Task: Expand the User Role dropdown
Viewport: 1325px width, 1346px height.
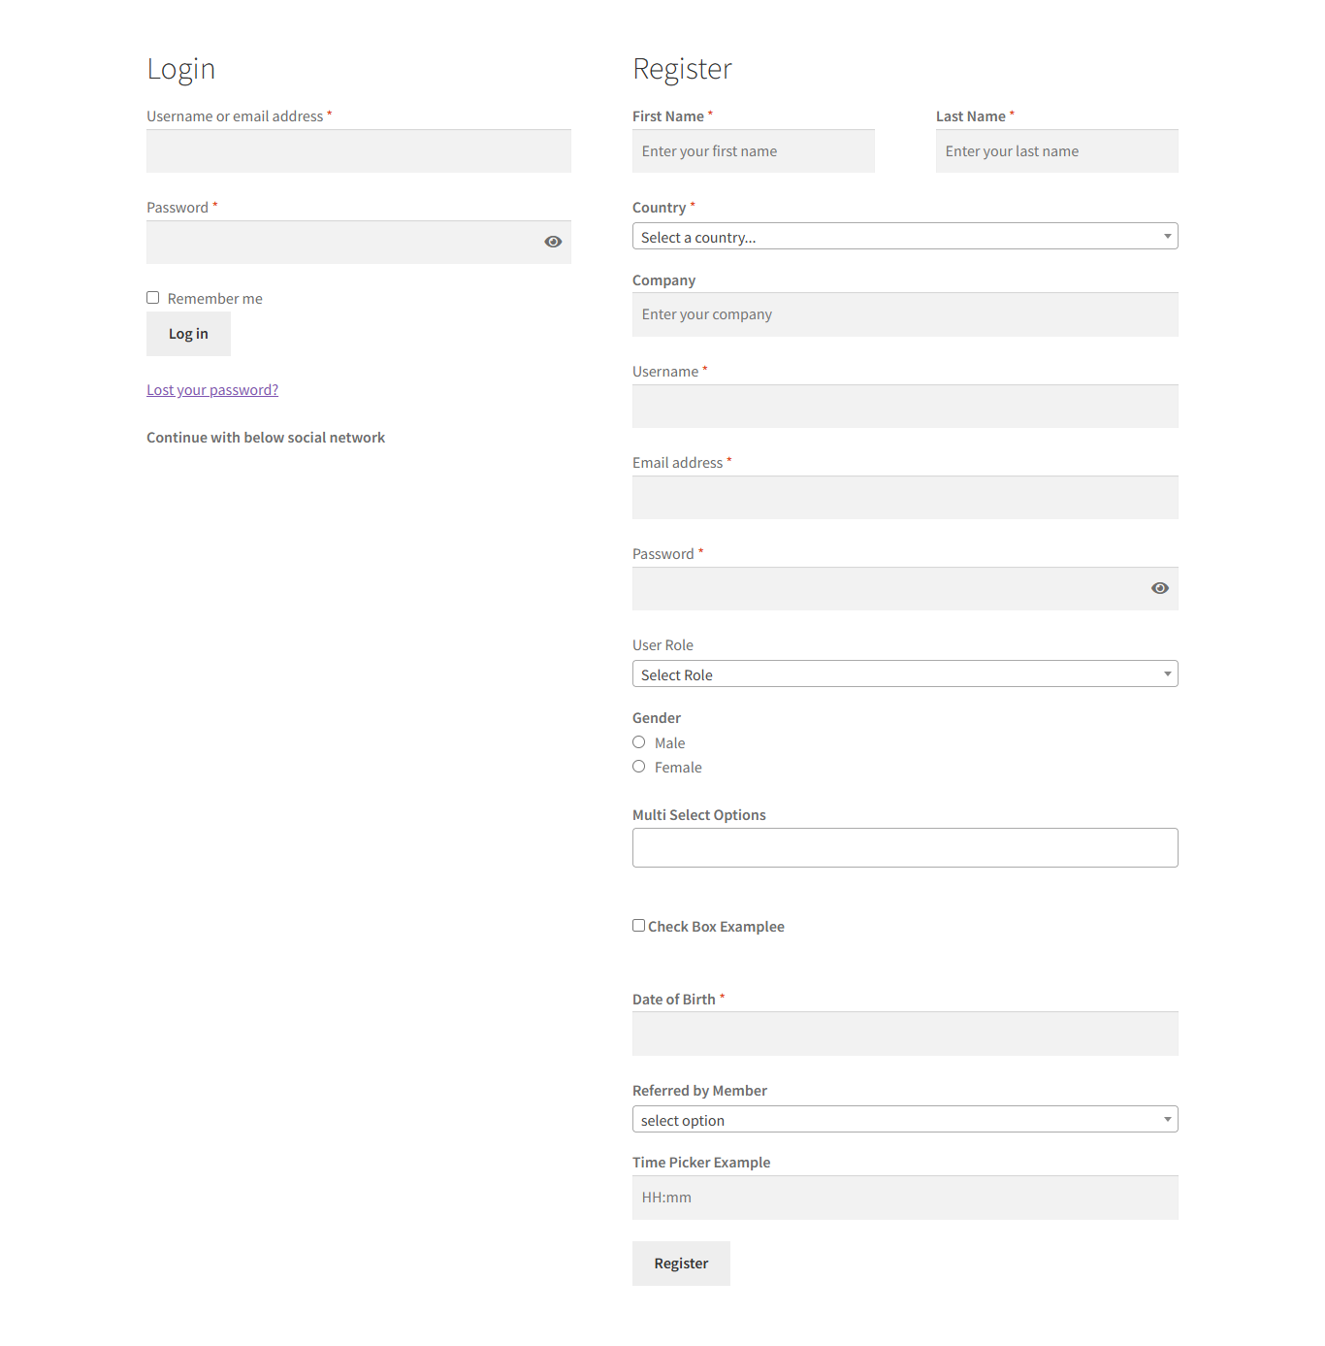Action: pyautogui.click(x=904, y=674)
